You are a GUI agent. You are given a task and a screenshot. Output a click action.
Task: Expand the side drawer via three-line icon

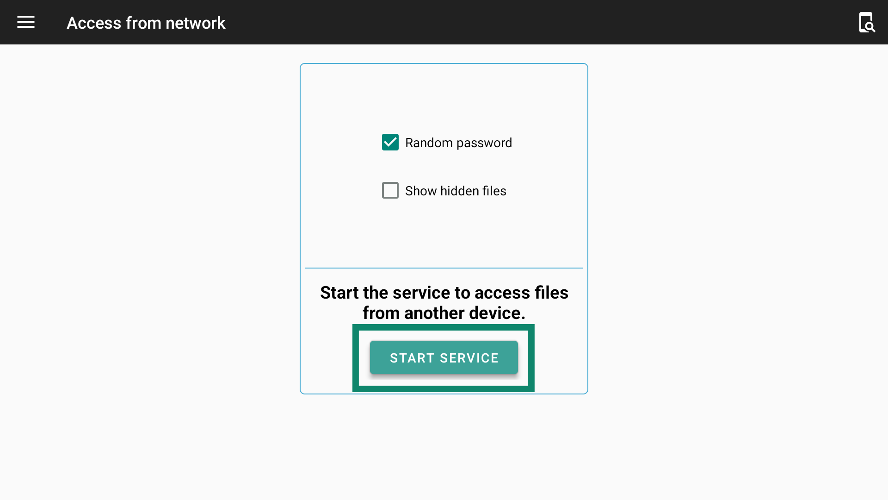click(x=26, y=22)
